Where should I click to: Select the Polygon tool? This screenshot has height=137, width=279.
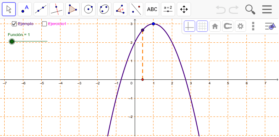click(x=72, y=9)
